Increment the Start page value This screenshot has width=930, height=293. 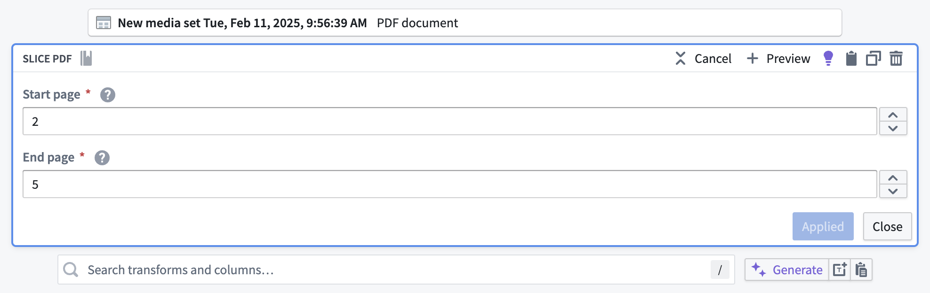pos(893,115)
